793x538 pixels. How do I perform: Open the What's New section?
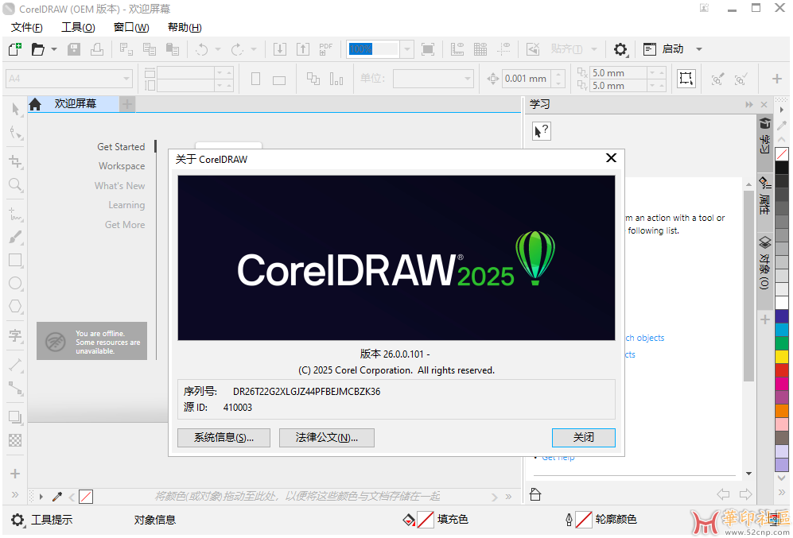coord(119,186)
